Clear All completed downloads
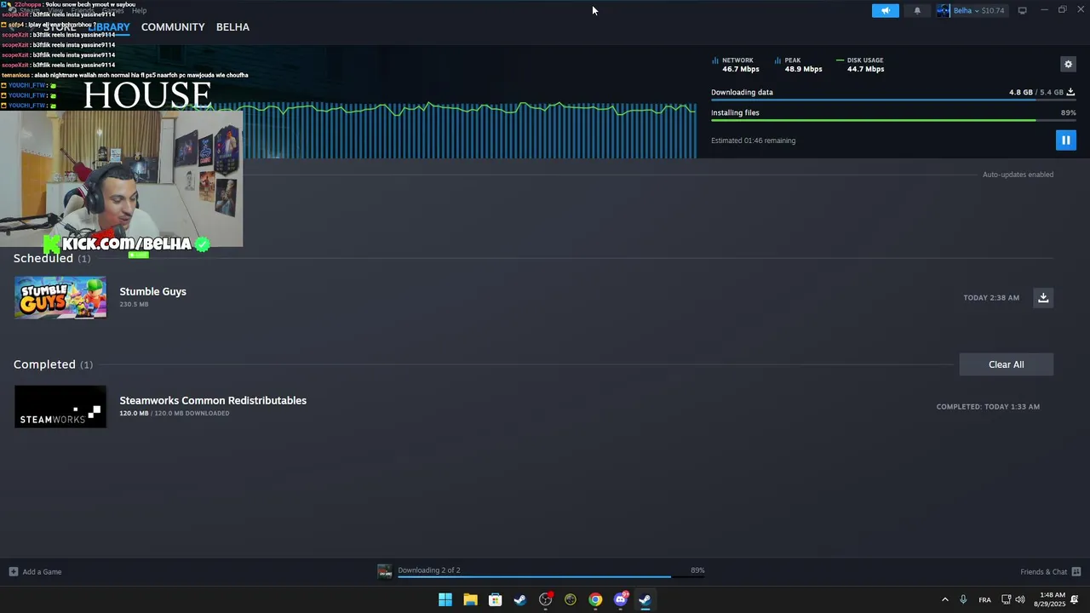Image resolution: width=1090 pixels, height=613 pixels. tap(1006, 364)
